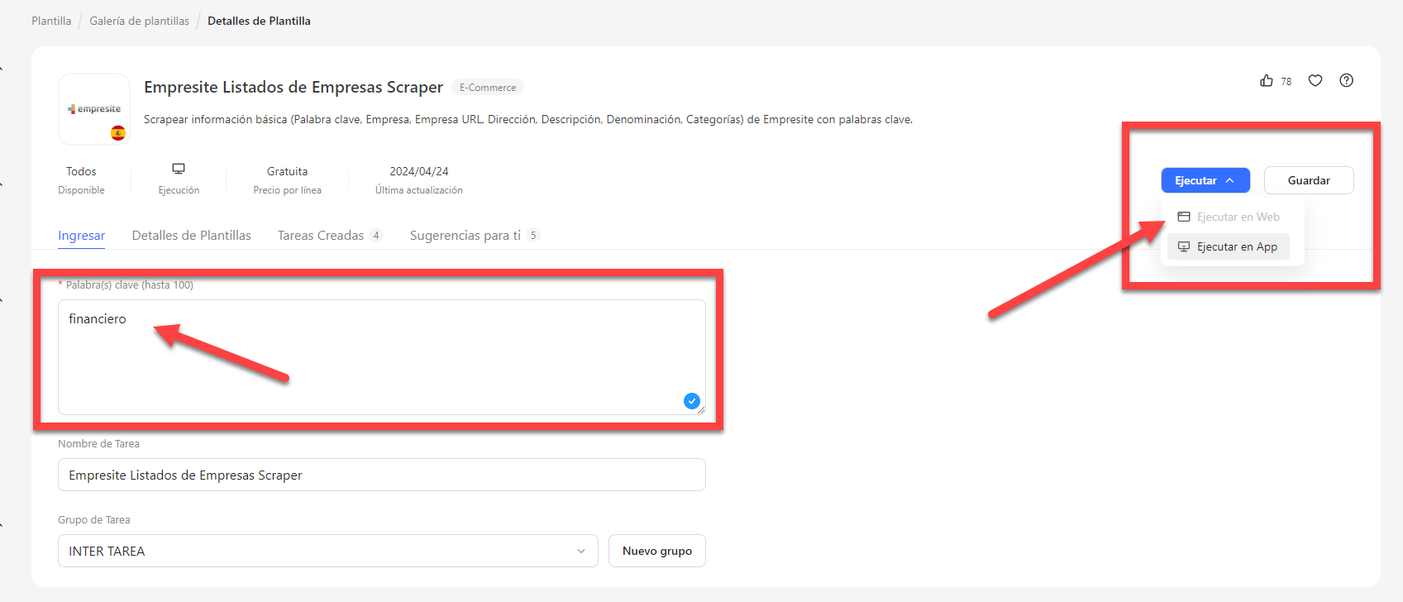Click the empresite template logo thumbnail
The width and height of the screenshot is (1403, 602).
pyautogui.click(x=94, y=109)
